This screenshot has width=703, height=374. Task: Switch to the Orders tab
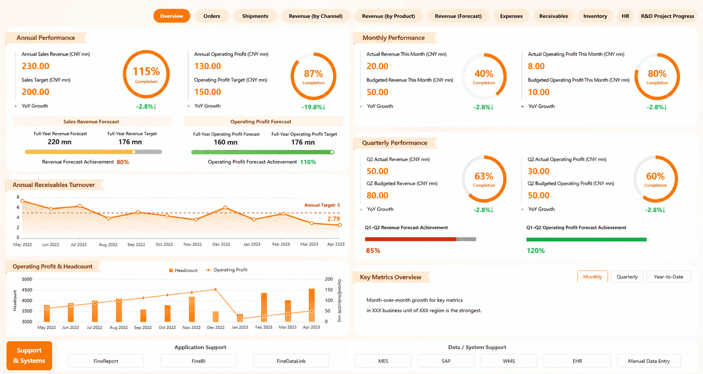coord(212,16)
